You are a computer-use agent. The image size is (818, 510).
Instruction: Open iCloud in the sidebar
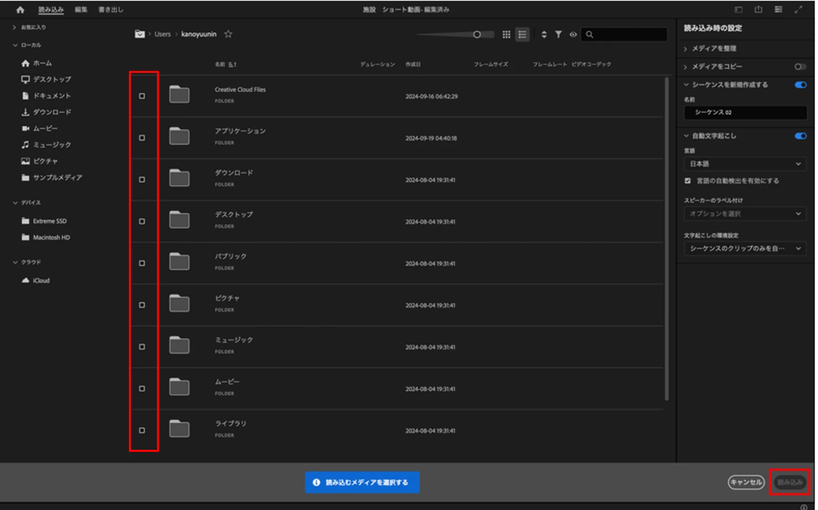[36, 281]
